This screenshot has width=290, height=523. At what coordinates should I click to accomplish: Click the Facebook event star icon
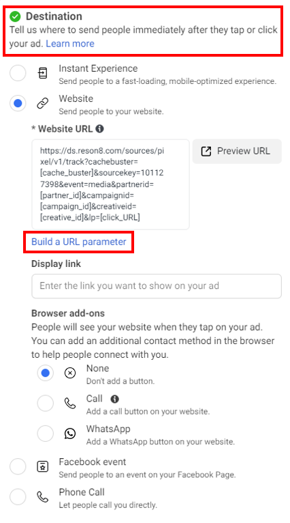coord(43,466)
